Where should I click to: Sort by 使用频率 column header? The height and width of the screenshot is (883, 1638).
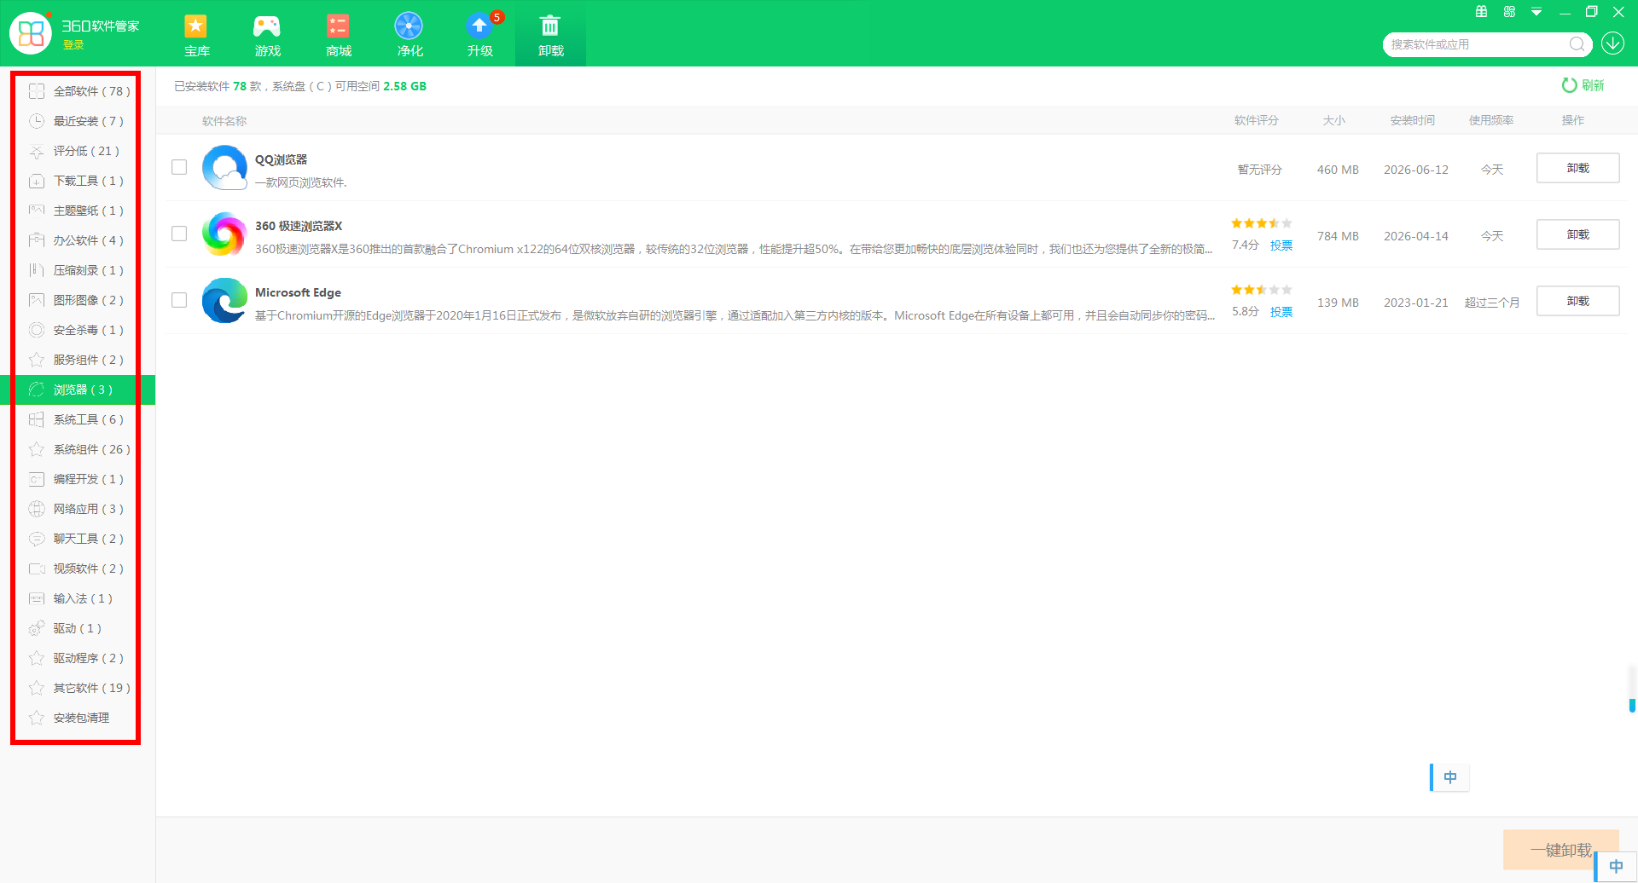1491,121
